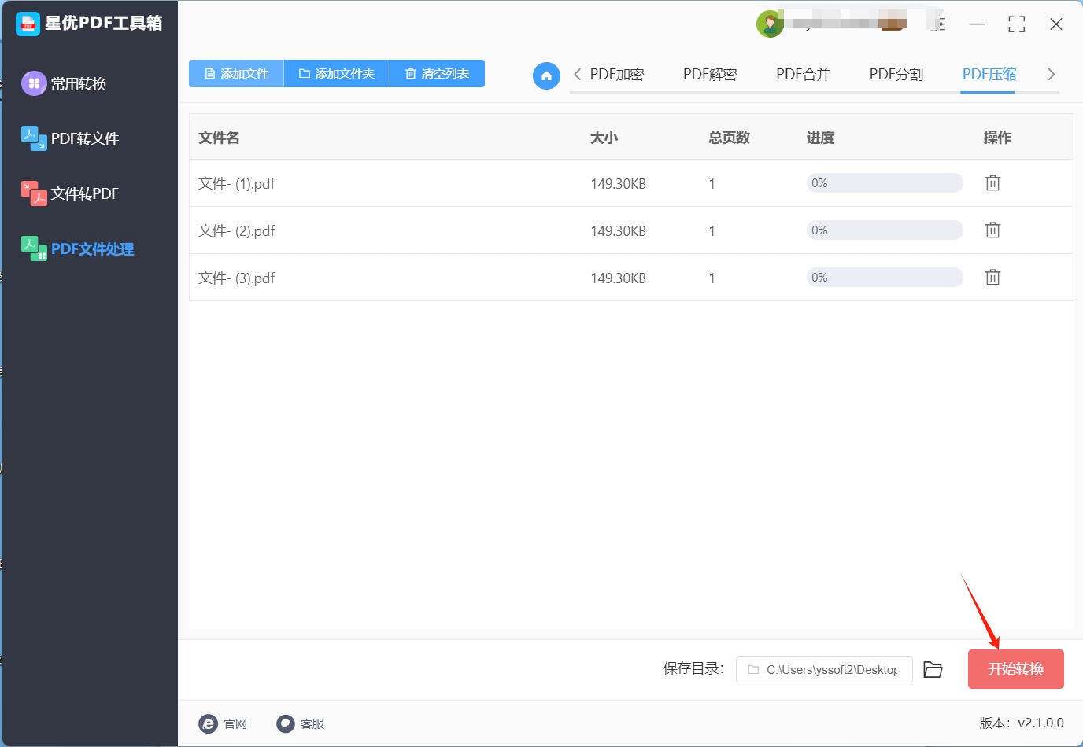This screenshot has height=747, width=1083.
Task: Open the menu icon beside the username
Action: pyautogui.click(x=938, y=24)
